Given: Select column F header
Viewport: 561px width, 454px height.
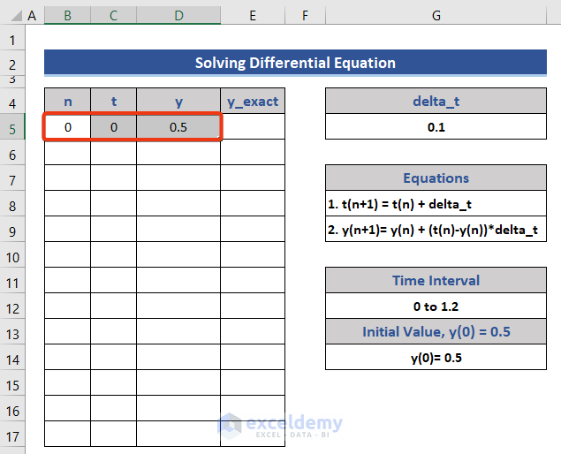Looking at the screenshot, I should pos(305,15).
